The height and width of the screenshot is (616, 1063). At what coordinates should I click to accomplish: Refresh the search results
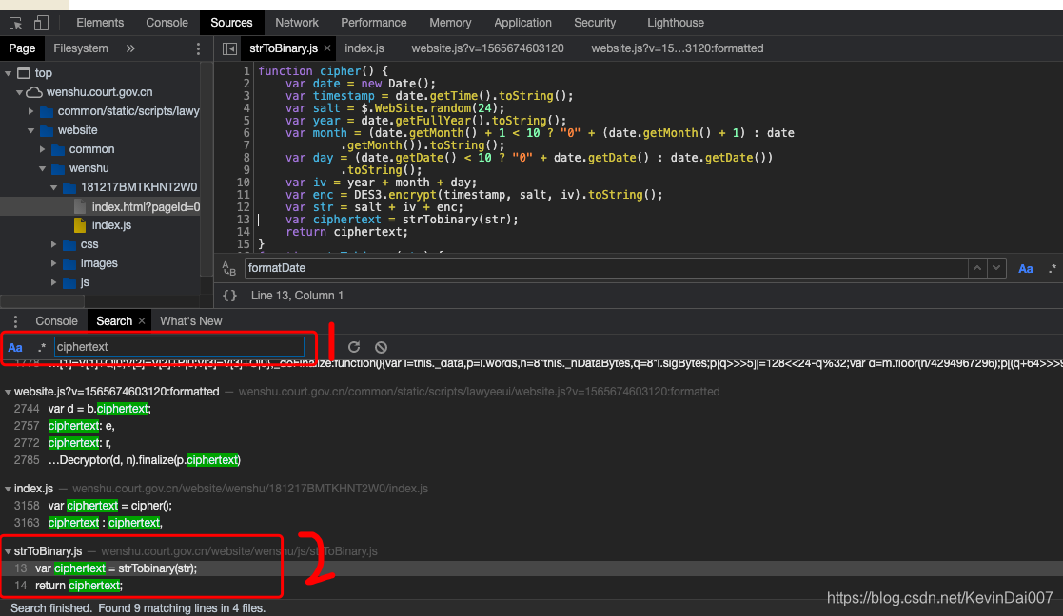pyautogui.click(x=354, y=347)
